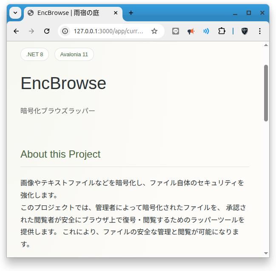Close the browser window

tap(262, 13)
